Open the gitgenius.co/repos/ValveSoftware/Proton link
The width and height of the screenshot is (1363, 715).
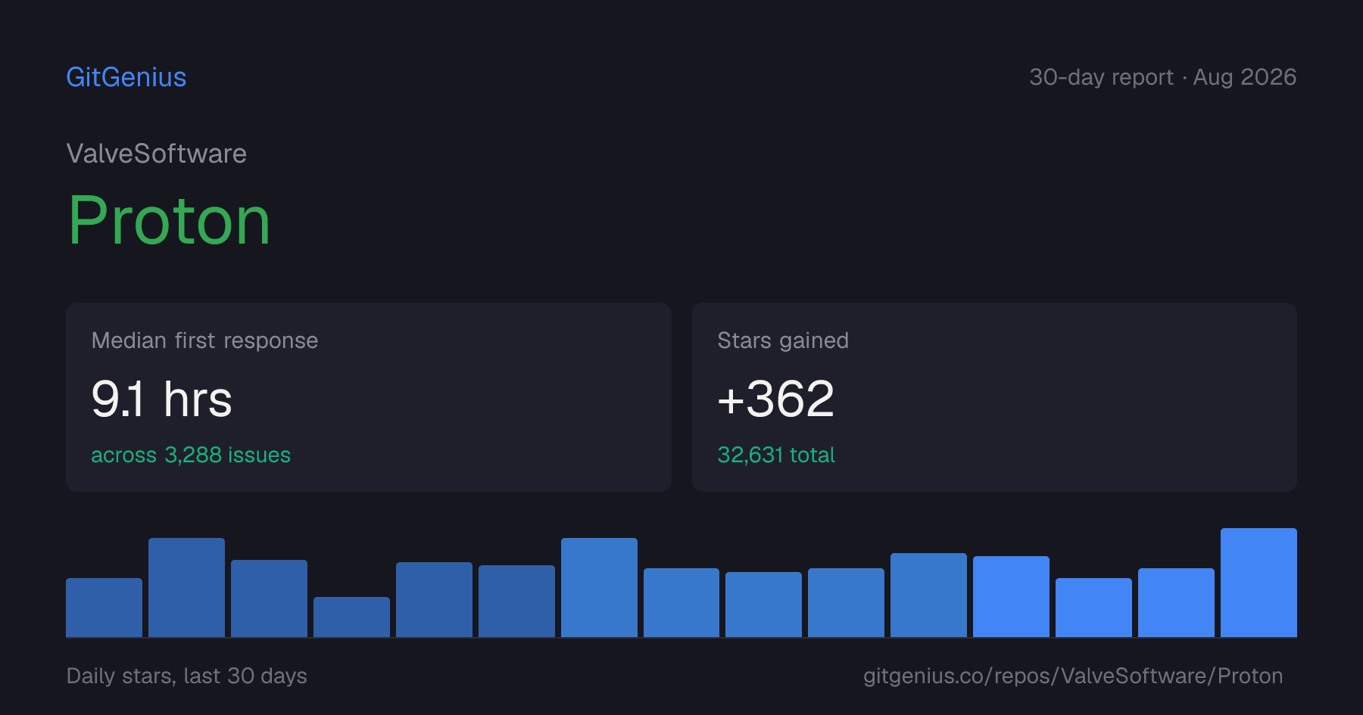click(x=1073, y=676)
